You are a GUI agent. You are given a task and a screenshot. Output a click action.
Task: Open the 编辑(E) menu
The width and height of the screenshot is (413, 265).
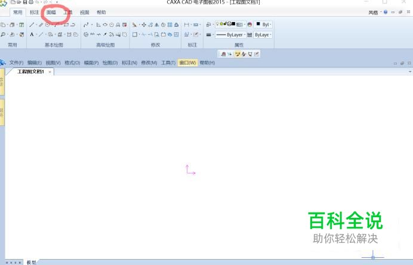point(35,63)
